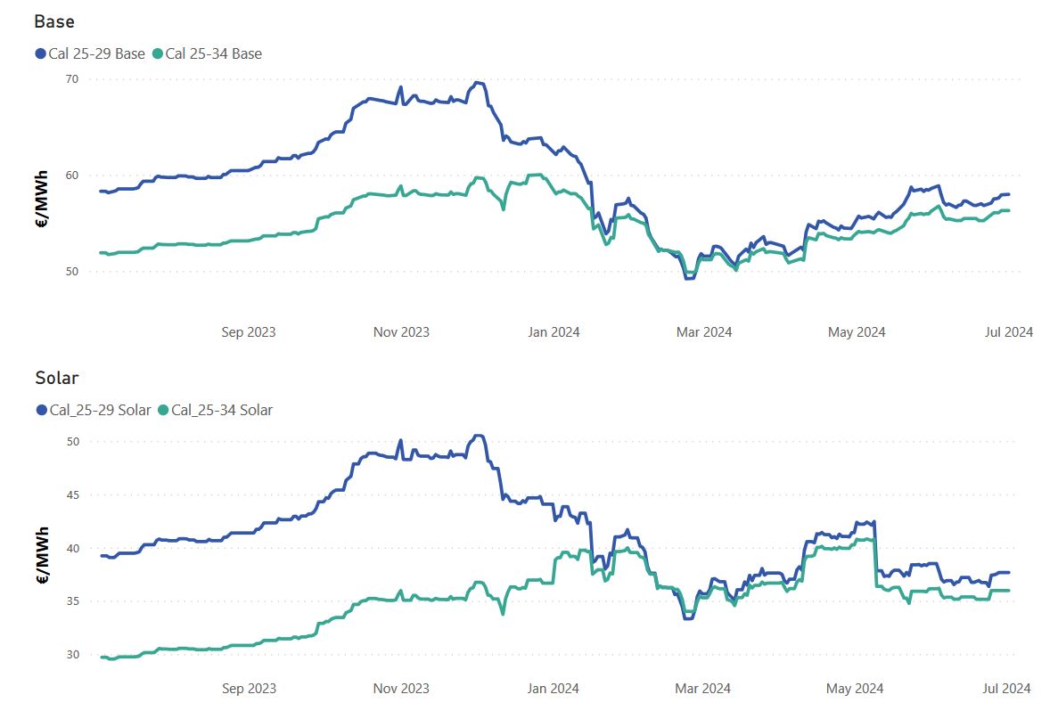
Task: Click the Solar chart title
Action: (57, 378)
